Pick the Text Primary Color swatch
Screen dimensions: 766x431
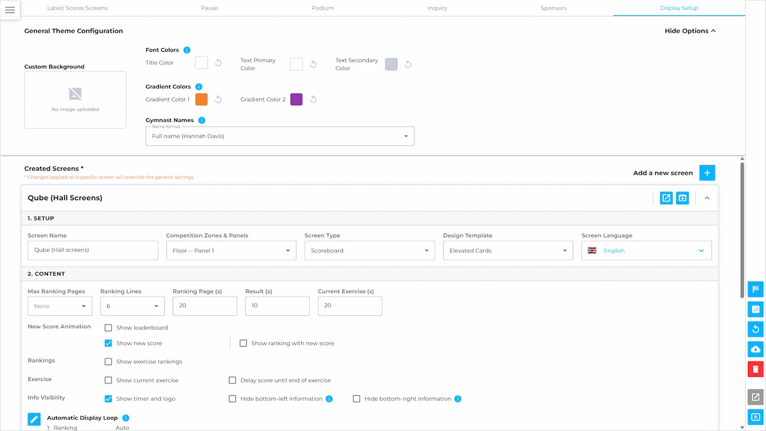click(296, 64)
